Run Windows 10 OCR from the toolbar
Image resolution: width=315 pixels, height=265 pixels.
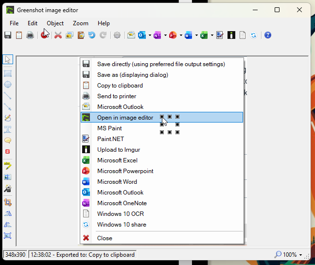243,35
